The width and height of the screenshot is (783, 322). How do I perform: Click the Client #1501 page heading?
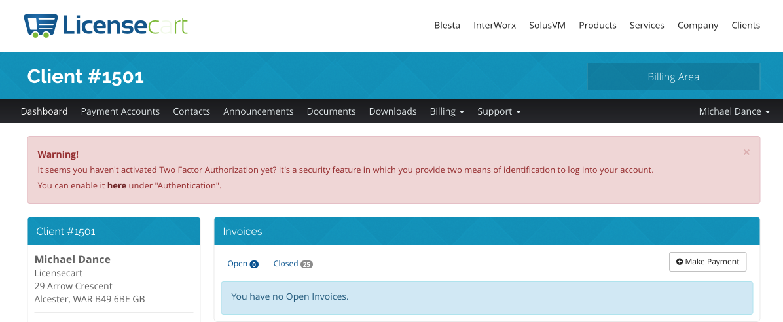[x=85, y=77]
